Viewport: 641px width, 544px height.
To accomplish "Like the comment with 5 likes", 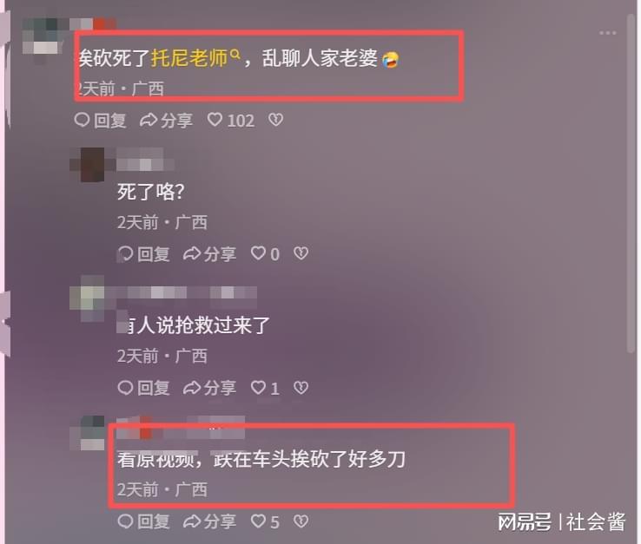I will click(x=265, y=521).
